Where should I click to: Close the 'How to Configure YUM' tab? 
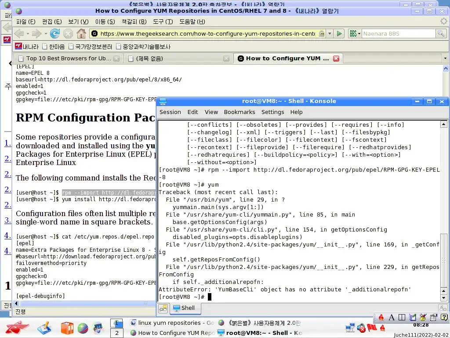pyautogui.click(x=336, y=59)
